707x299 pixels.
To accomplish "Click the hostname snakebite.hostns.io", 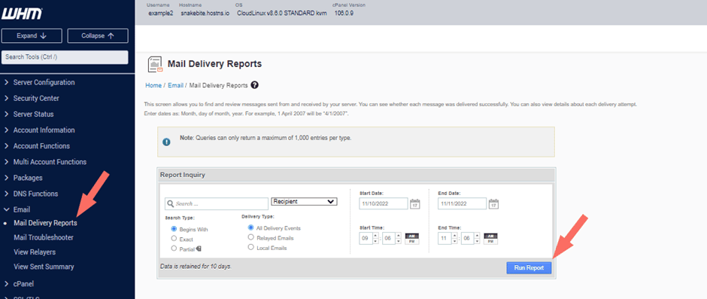I will pos(205,13).
